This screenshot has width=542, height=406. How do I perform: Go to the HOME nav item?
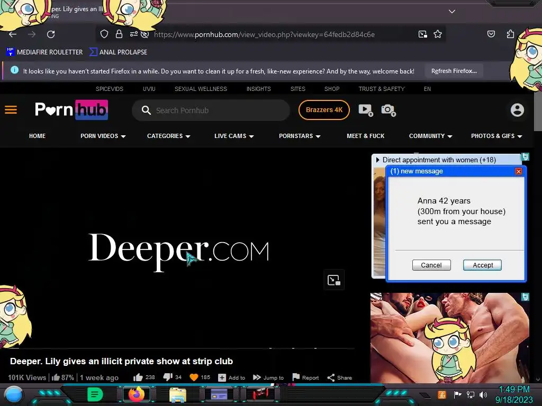pyautogui.click(x=38, y=136)
